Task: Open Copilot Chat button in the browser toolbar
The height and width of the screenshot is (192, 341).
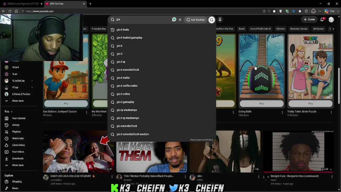Action: [329, 11]
